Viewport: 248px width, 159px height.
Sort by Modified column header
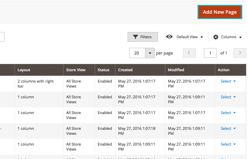[x=176, y=70]
